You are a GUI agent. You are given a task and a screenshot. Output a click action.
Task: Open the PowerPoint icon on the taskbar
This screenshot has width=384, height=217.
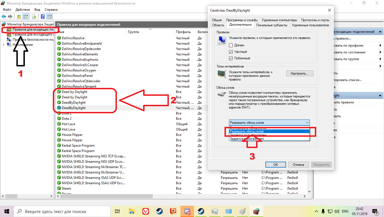click(173, 211)
